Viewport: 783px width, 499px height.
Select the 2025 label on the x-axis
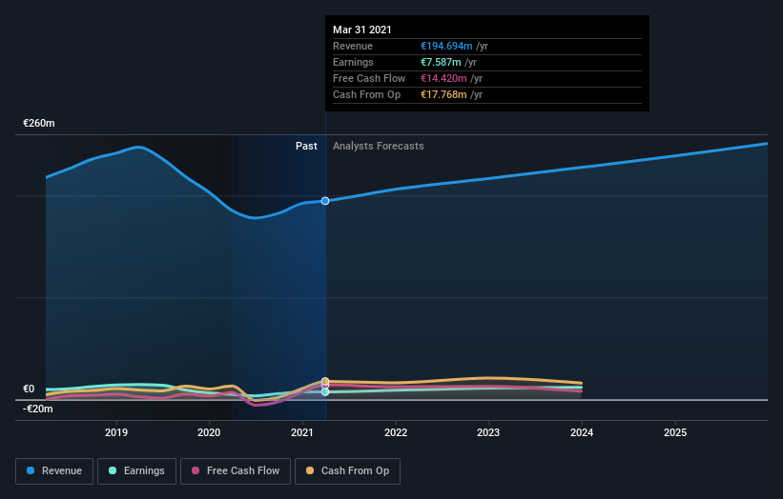(x=675, y=432)
